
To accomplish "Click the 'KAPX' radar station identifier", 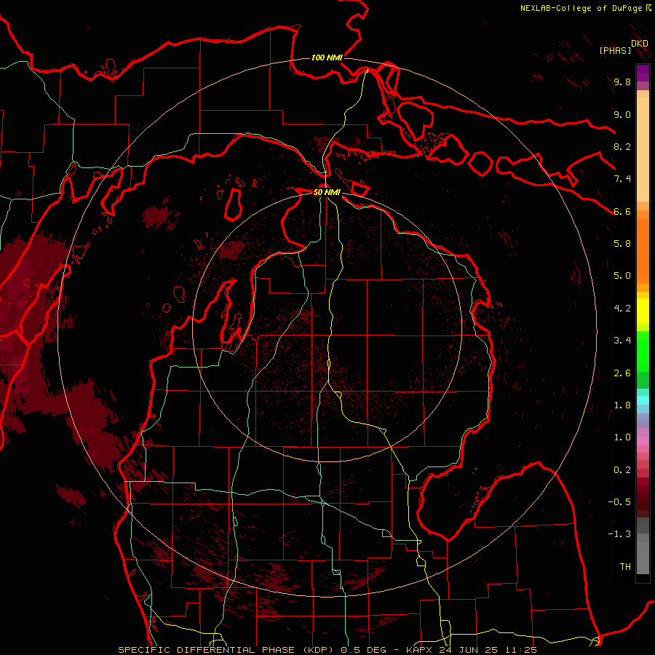I will click(421, 650).
